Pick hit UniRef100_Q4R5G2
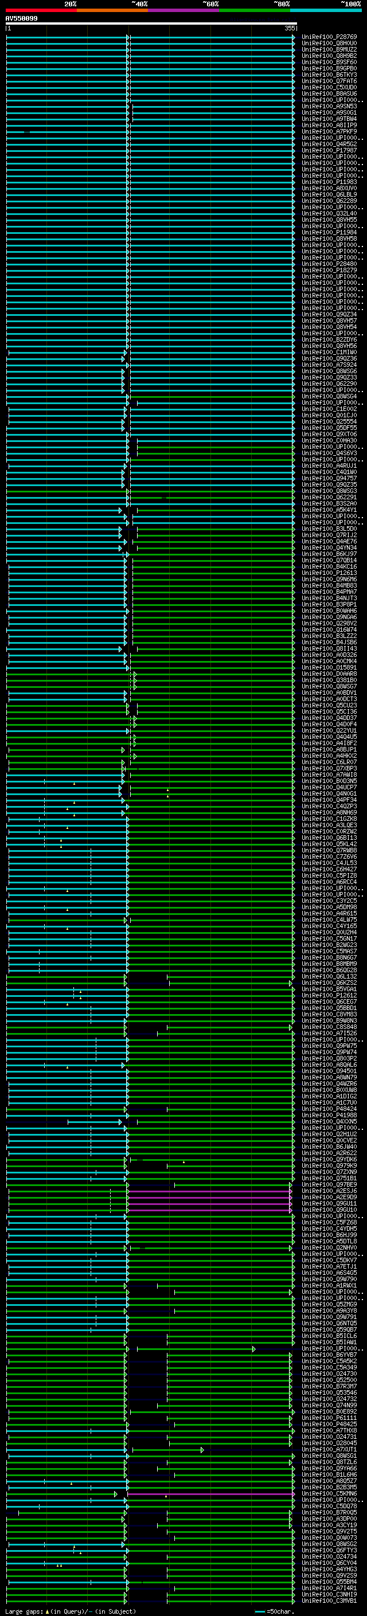Image resolution: width=367 pixels, height=1616 pixels. 329,144
